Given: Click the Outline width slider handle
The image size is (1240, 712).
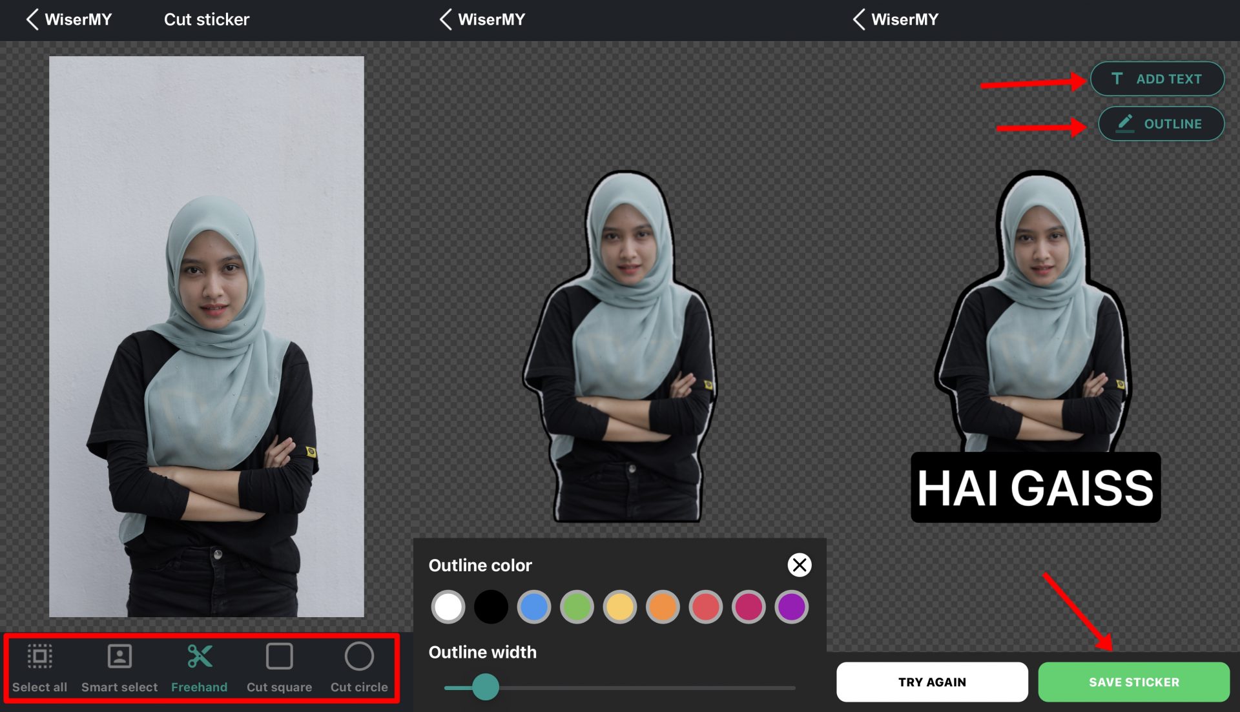Looking at the screenshot, I should [x=486, y=687].
